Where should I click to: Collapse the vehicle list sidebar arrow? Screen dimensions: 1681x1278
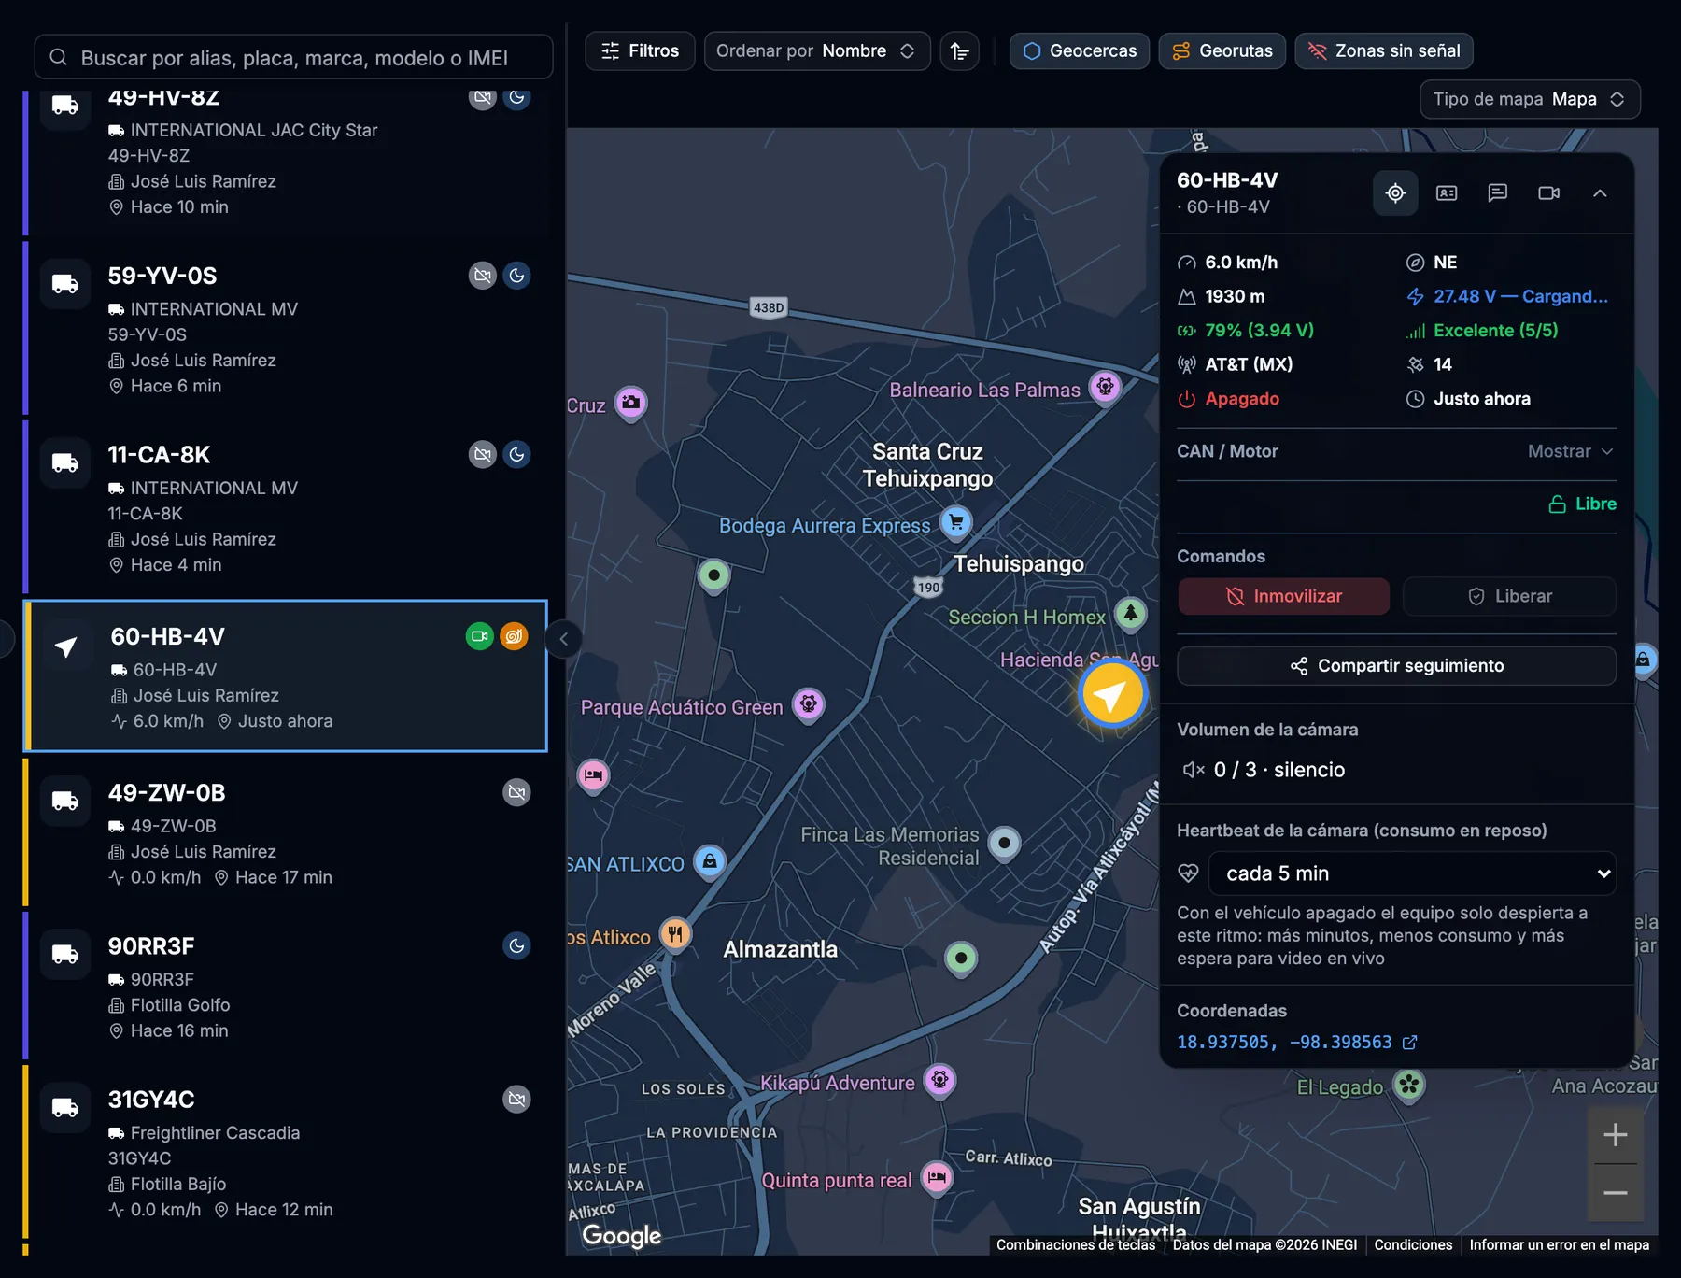click(x=563, y=640)
